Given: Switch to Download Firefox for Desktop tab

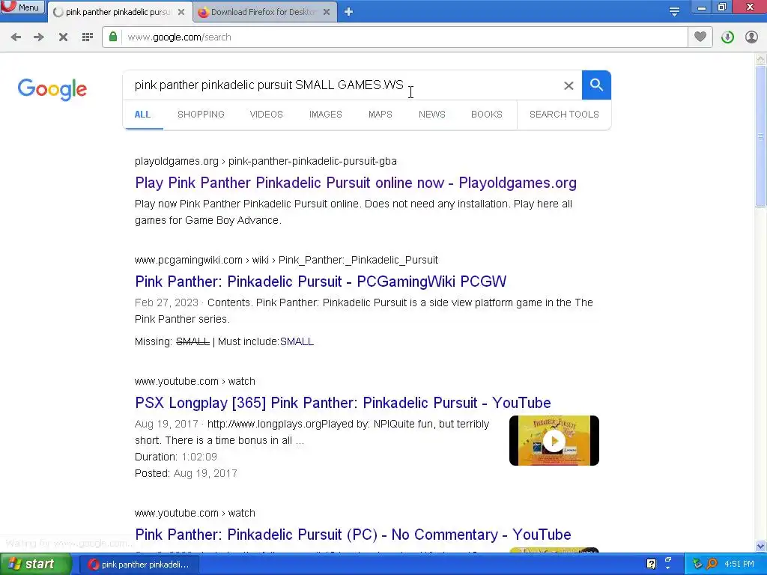Looking at the screenshot, I should point(264,12).
